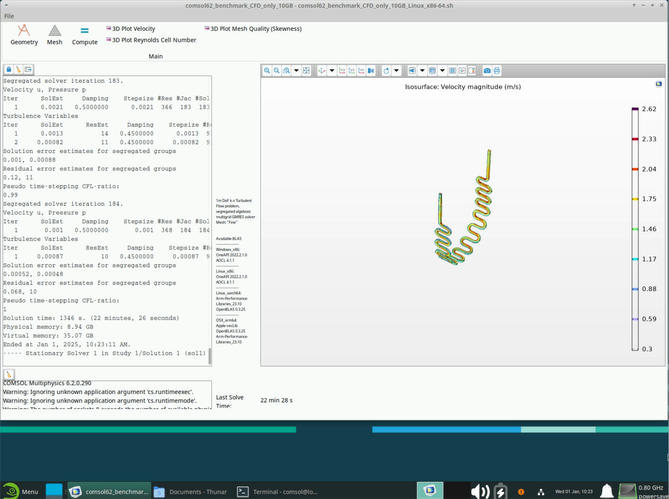Toggle the scroll lock on the log
The height and width of the screenshot is (499, 669).
click(9, 69)
